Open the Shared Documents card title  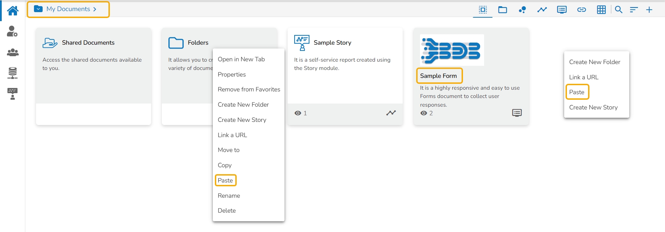click(x=88, y=43)
